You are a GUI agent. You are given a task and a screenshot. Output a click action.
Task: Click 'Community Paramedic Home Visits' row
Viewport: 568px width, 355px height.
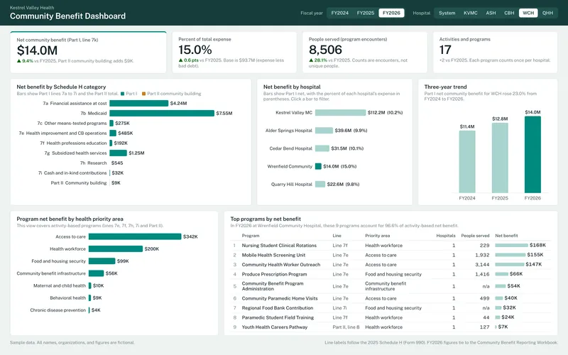(390, 298)
